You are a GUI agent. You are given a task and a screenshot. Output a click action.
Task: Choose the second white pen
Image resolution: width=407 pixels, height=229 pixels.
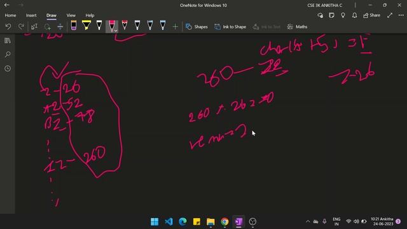(x=137, y=25)
